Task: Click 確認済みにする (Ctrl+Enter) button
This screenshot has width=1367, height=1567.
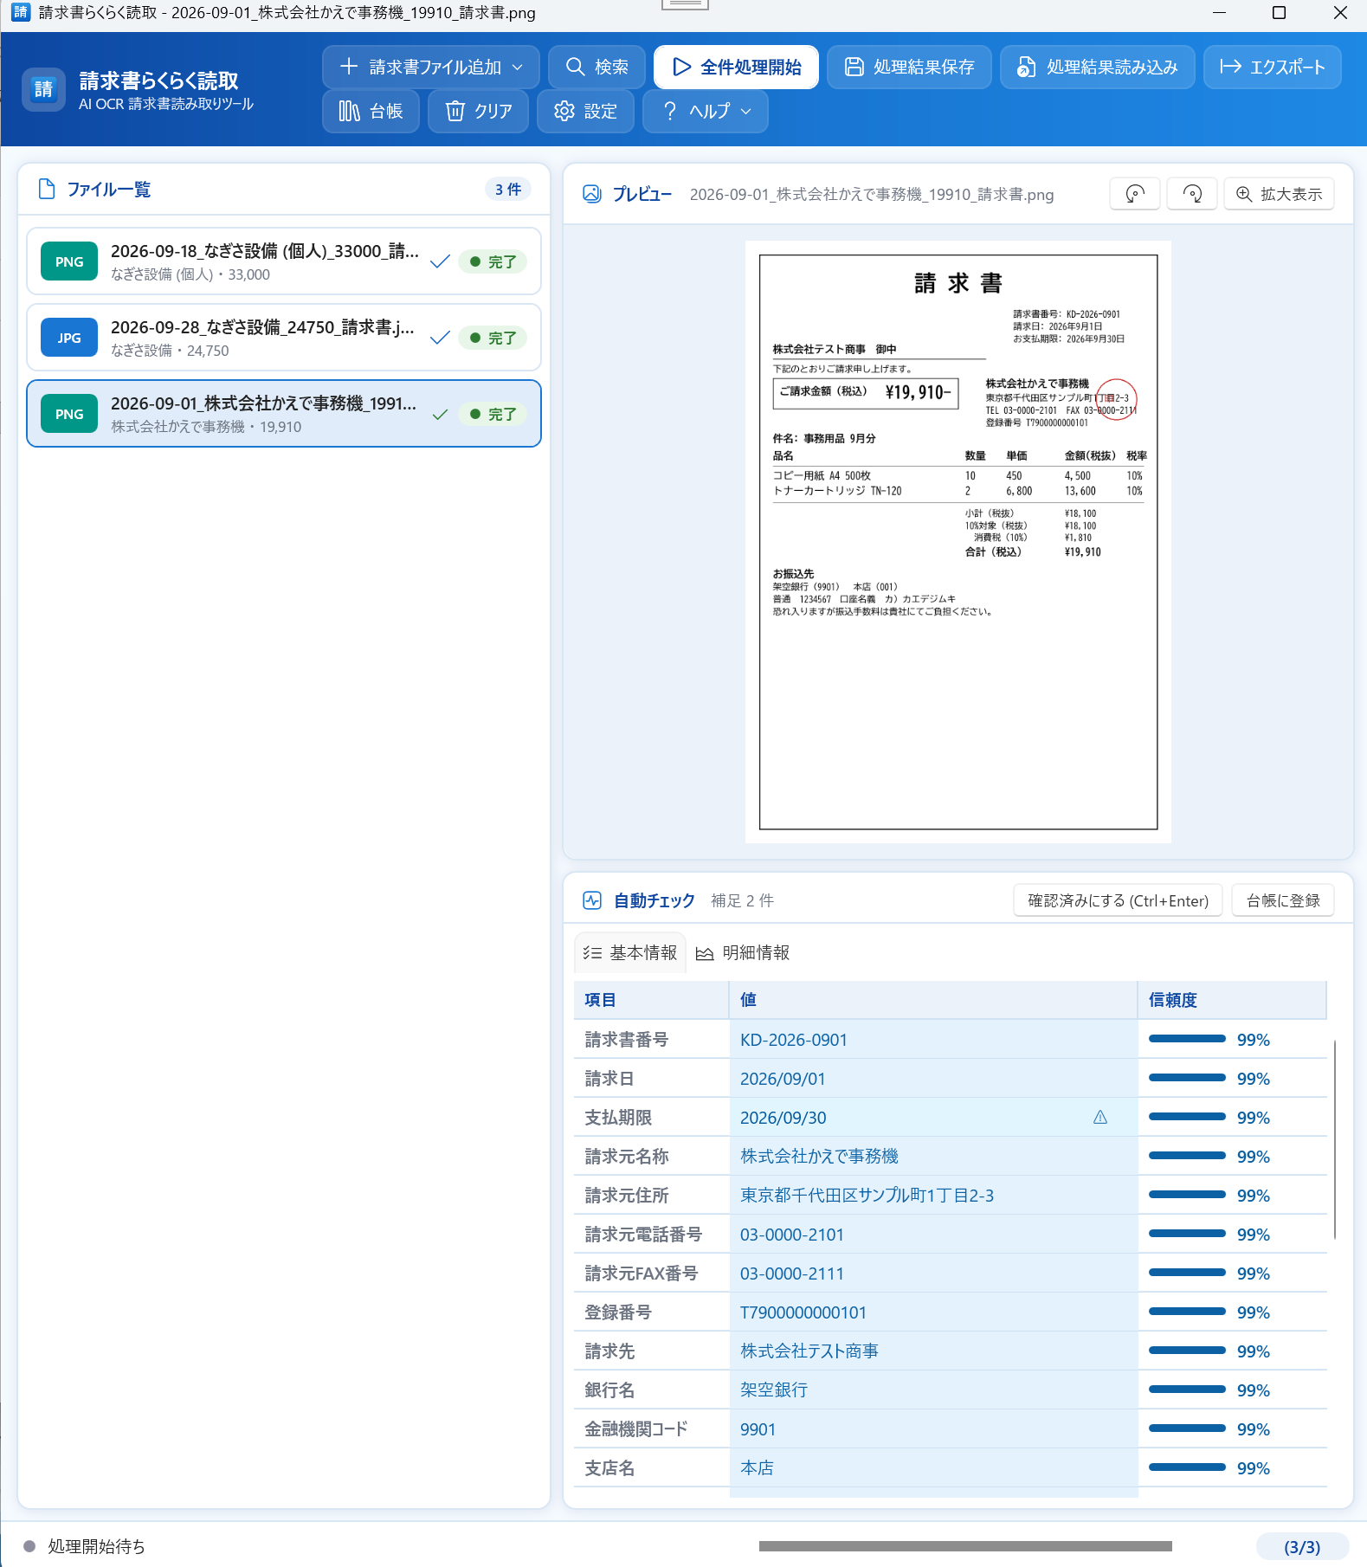Action: click(x=1118, y=900)
